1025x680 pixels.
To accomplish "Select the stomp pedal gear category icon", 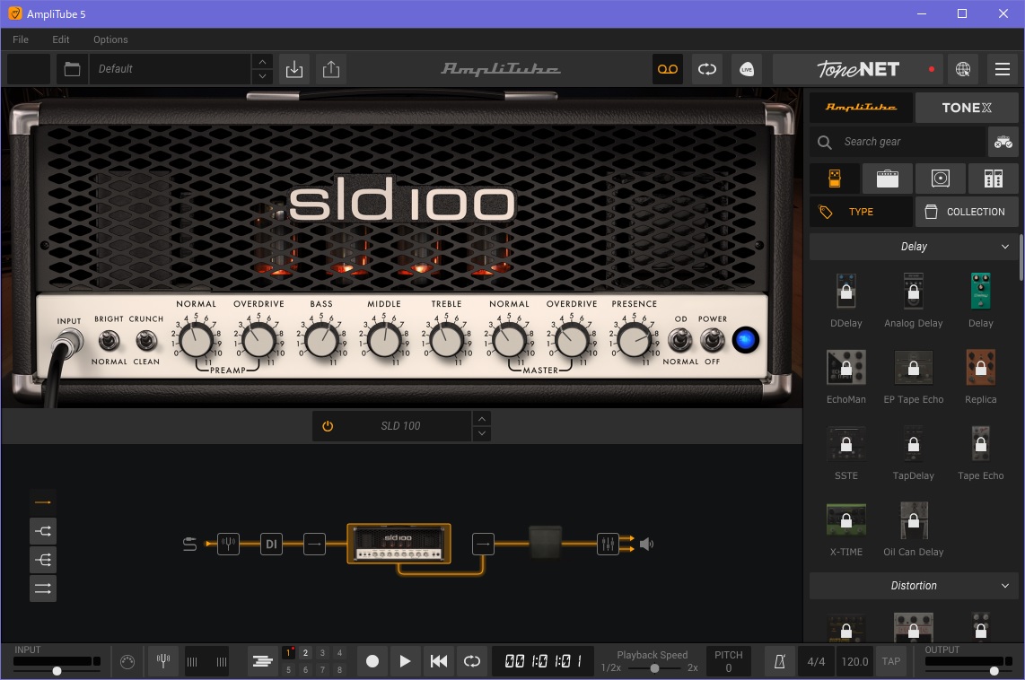I will tap(834, 179).
